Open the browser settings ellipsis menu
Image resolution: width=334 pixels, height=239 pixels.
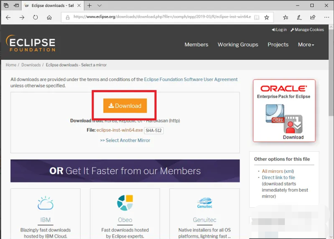click(x=327, y=17)
